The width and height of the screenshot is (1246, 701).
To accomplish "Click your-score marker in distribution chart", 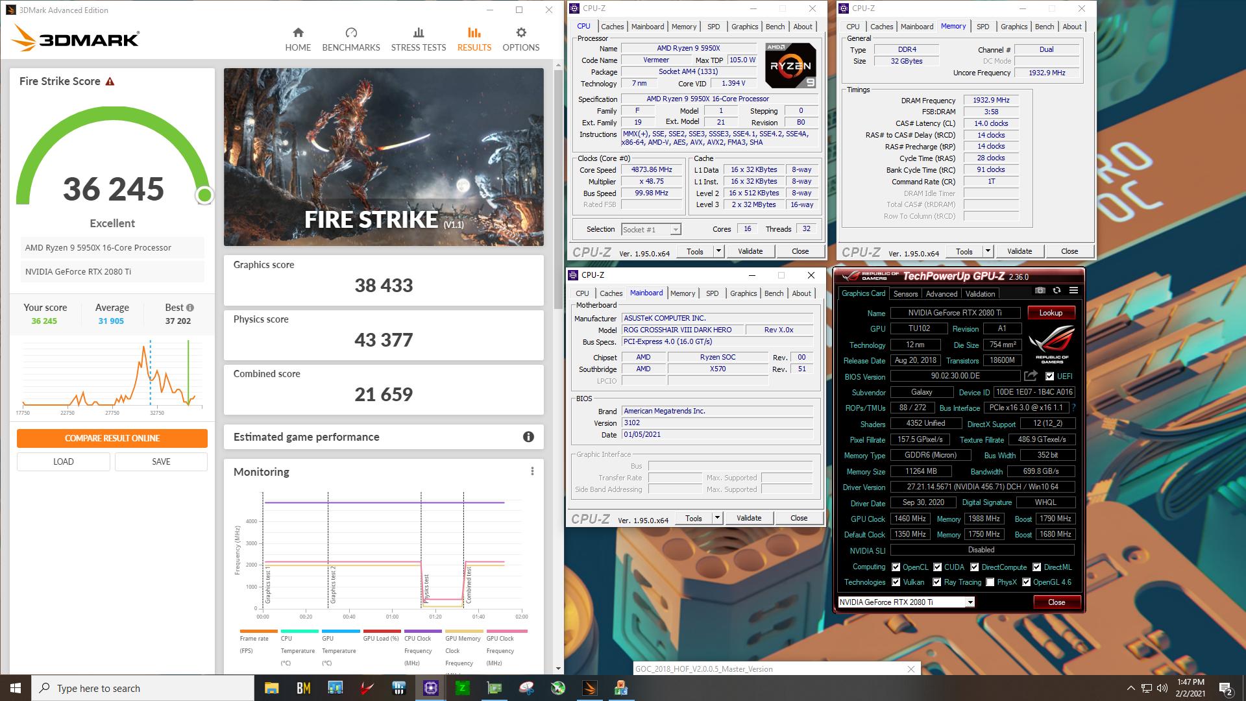I will [188, 373].
